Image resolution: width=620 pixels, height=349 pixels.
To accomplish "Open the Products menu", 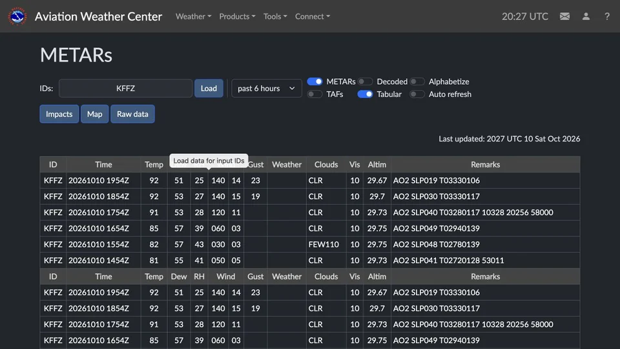I will 237,16.
